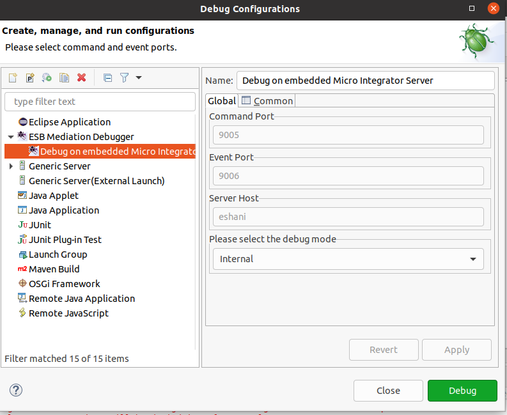Click the New prototype configuration icon
The width and height of the screenshot is (507, 415).
tap(30, 77)
